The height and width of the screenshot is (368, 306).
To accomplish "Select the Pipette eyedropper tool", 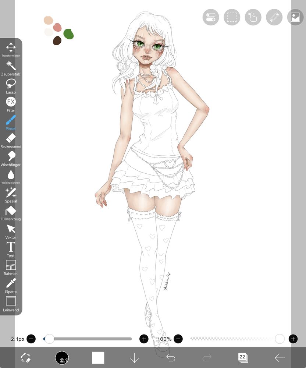I will click(x=11, y=286).
